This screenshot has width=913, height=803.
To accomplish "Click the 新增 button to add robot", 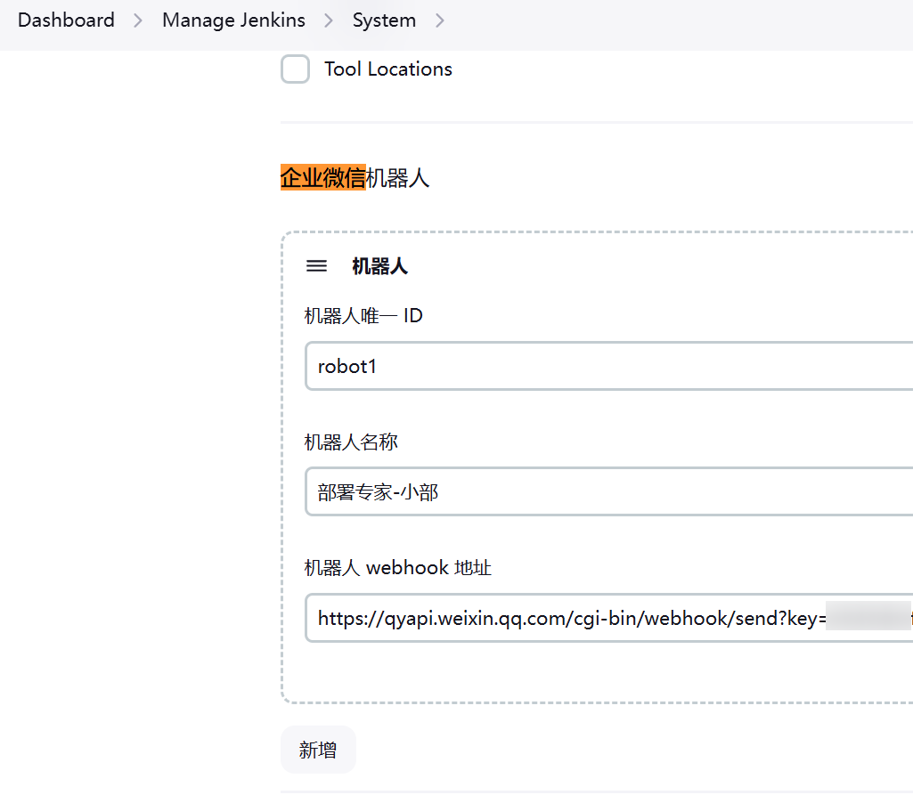I will pyautogui.click(x=318, y=750).
